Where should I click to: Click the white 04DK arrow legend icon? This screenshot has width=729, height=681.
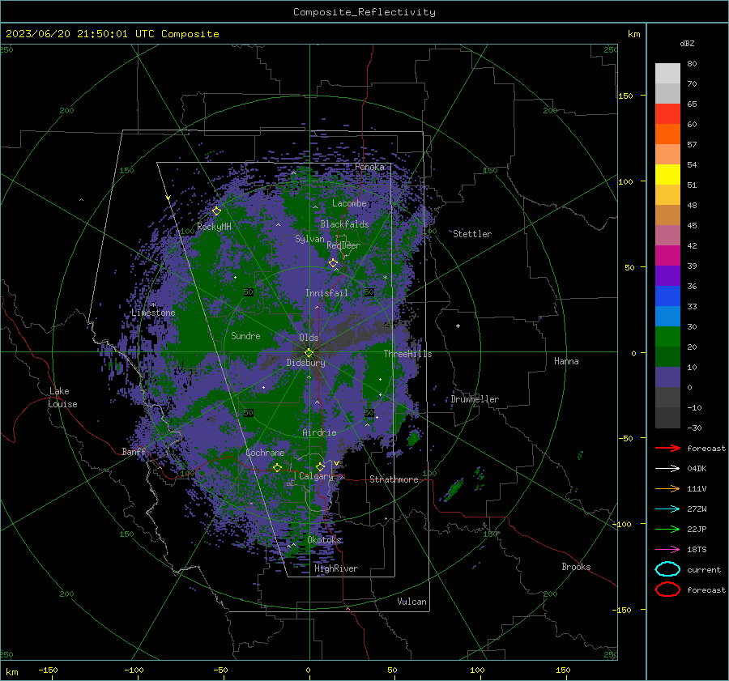(667, 468)
